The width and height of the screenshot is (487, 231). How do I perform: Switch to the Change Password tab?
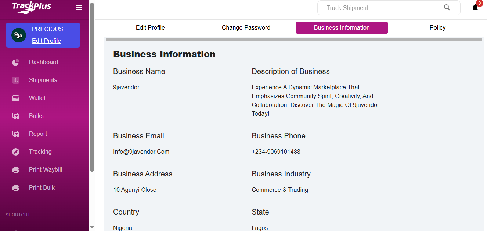pos(246,28)
